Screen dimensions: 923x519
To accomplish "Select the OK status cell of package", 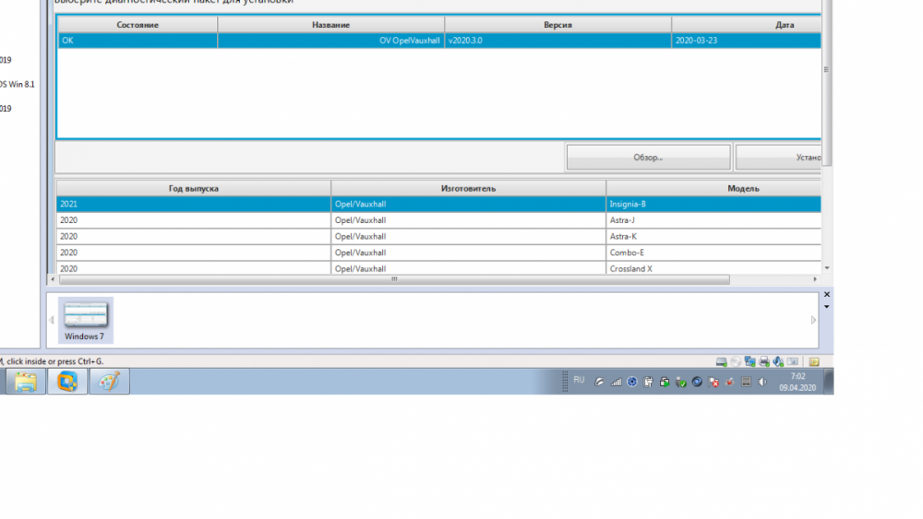I will click(138, 41).
